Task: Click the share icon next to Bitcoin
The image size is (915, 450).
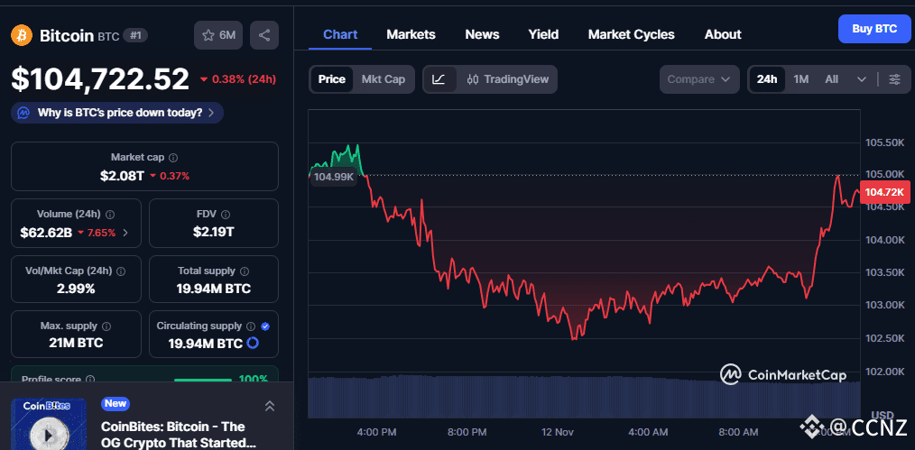Action: 264,35
